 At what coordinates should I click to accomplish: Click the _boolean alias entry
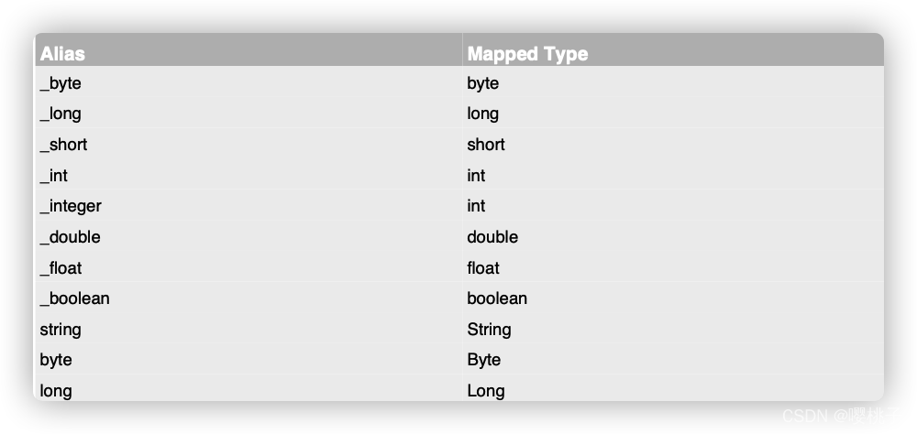point(75,298)
